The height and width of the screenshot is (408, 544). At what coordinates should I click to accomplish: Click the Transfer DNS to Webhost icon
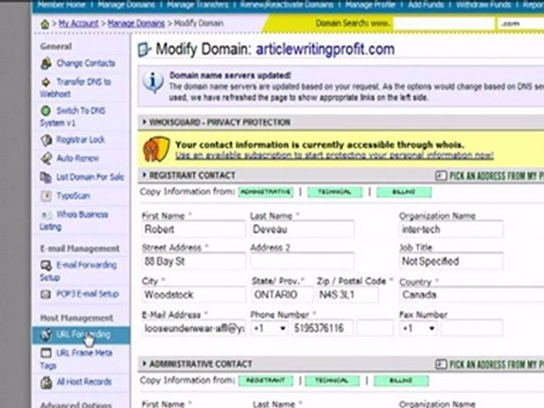[x=46, y=82]
